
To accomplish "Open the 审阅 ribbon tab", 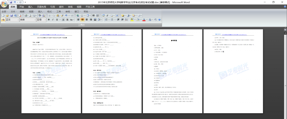I will point(70,7).
